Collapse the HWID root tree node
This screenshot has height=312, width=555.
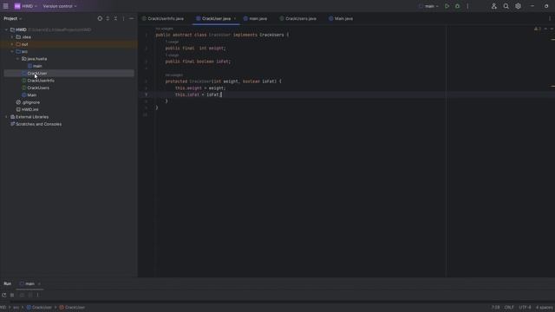click(x=6, y=29)
